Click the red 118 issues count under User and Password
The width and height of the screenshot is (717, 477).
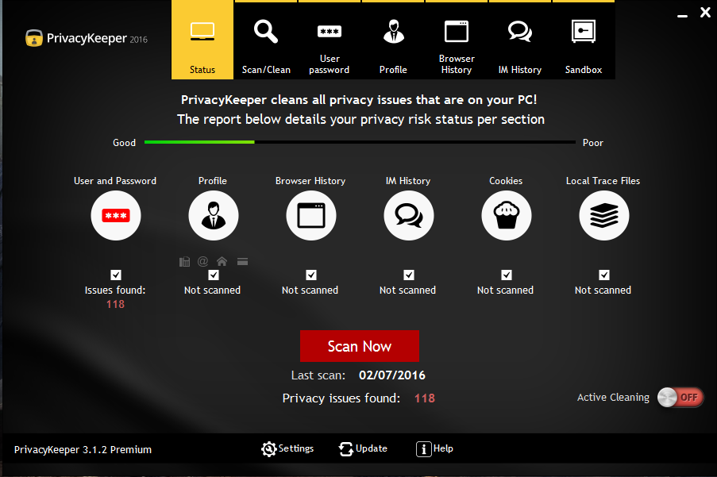115,304
